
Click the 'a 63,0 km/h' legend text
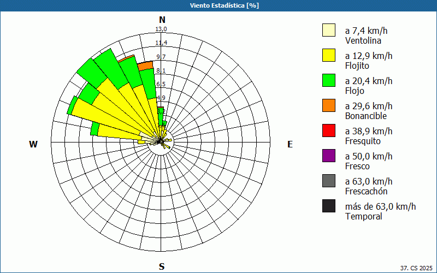(369, 181)
